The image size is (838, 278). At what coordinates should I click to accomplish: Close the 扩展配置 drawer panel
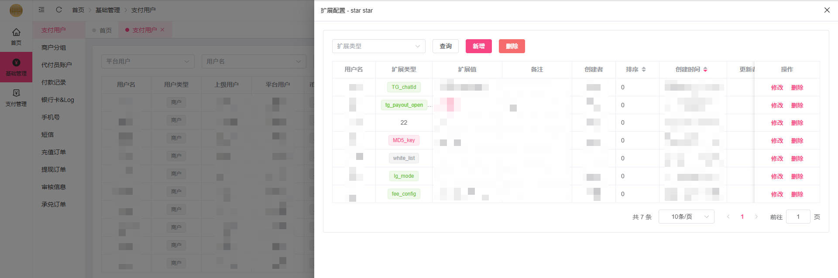click(827, 10)
